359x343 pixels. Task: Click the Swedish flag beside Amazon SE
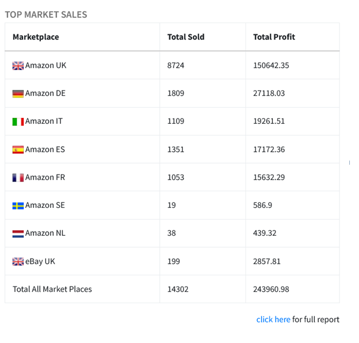click(18, 206)
